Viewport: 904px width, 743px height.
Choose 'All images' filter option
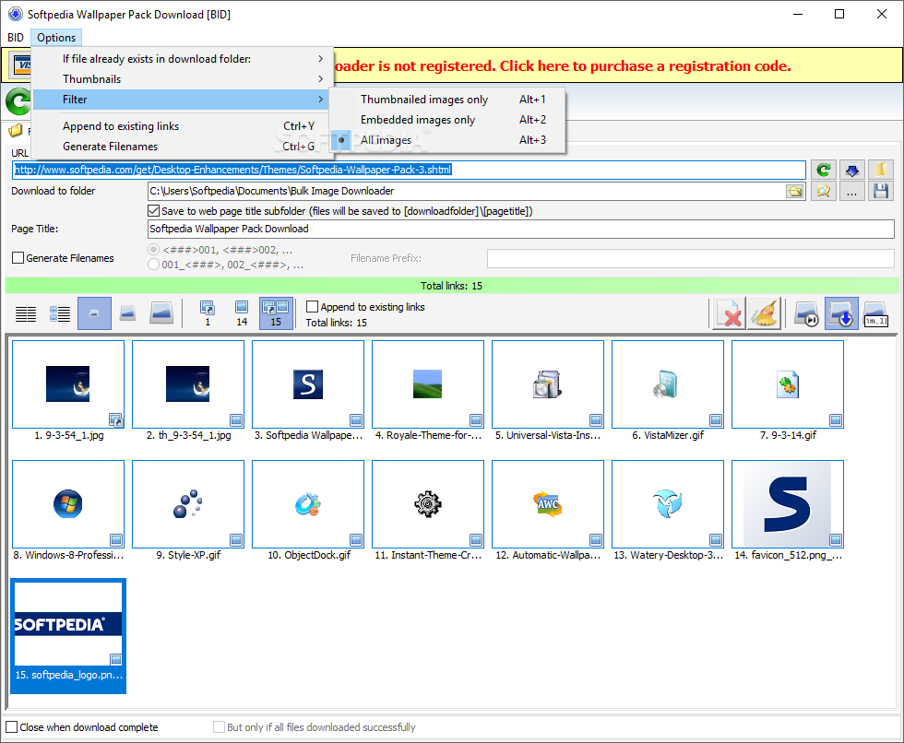pyautogui.click(x=447, y=140)
